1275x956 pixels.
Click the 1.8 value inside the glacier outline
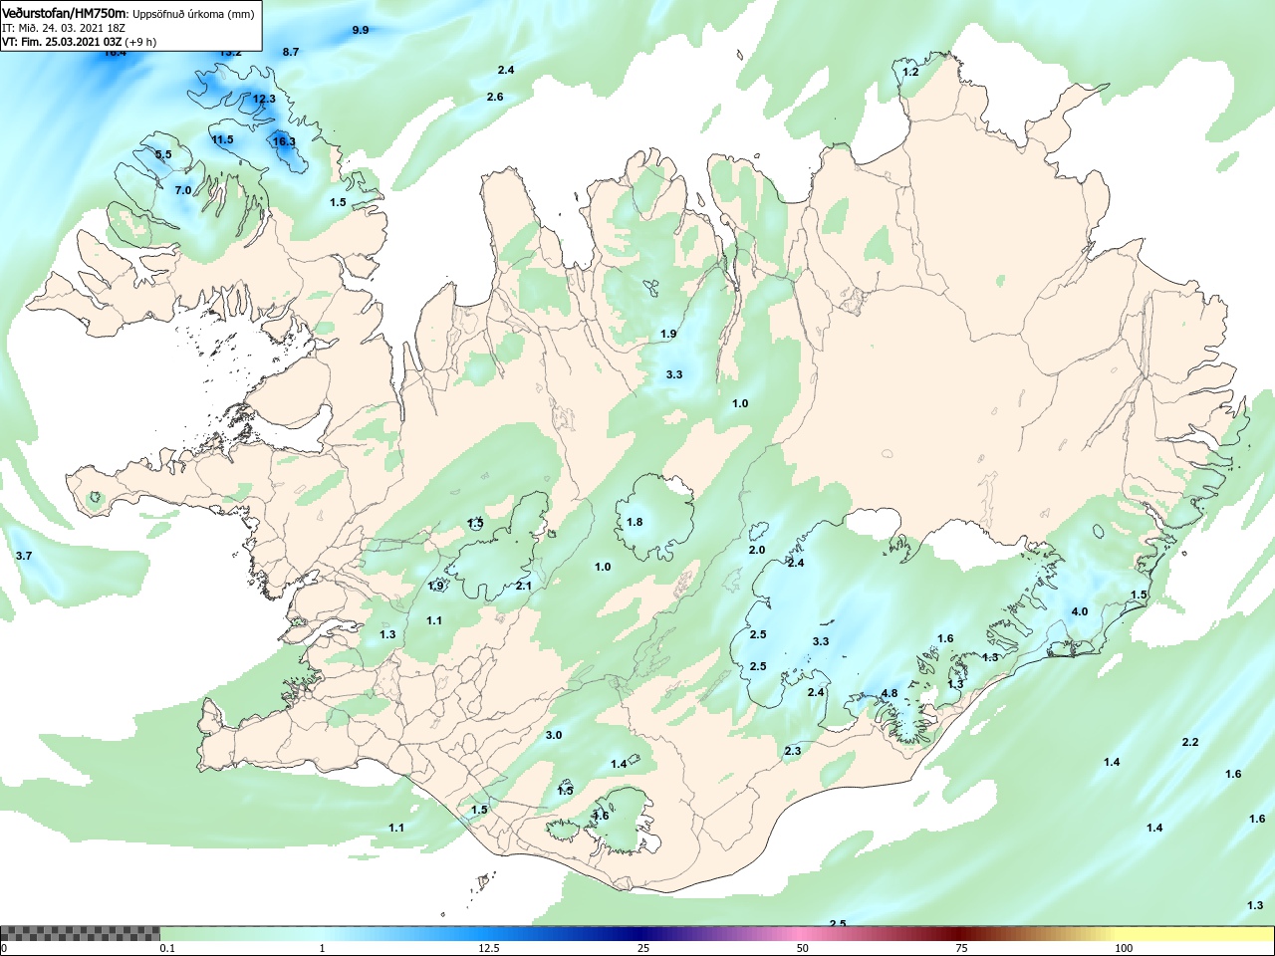pos(635,522)
